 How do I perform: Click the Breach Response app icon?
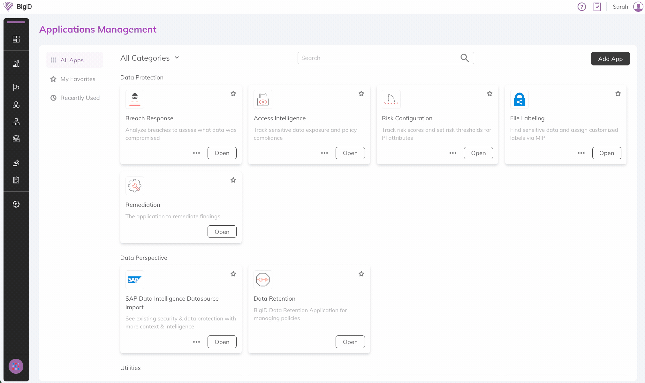135,99
